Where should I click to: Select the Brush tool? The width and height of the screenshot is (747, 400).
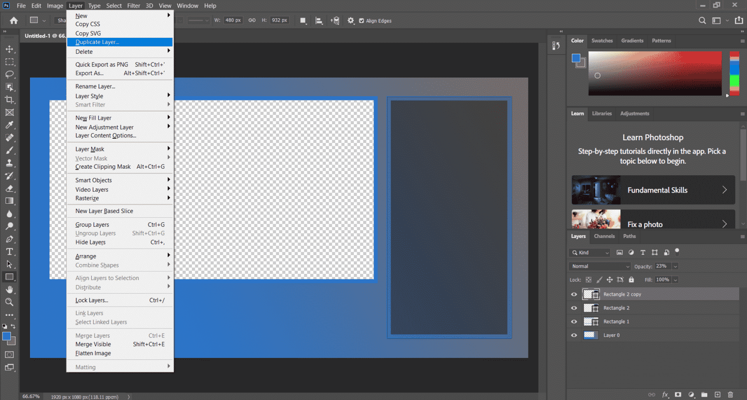tap(9, 150)
